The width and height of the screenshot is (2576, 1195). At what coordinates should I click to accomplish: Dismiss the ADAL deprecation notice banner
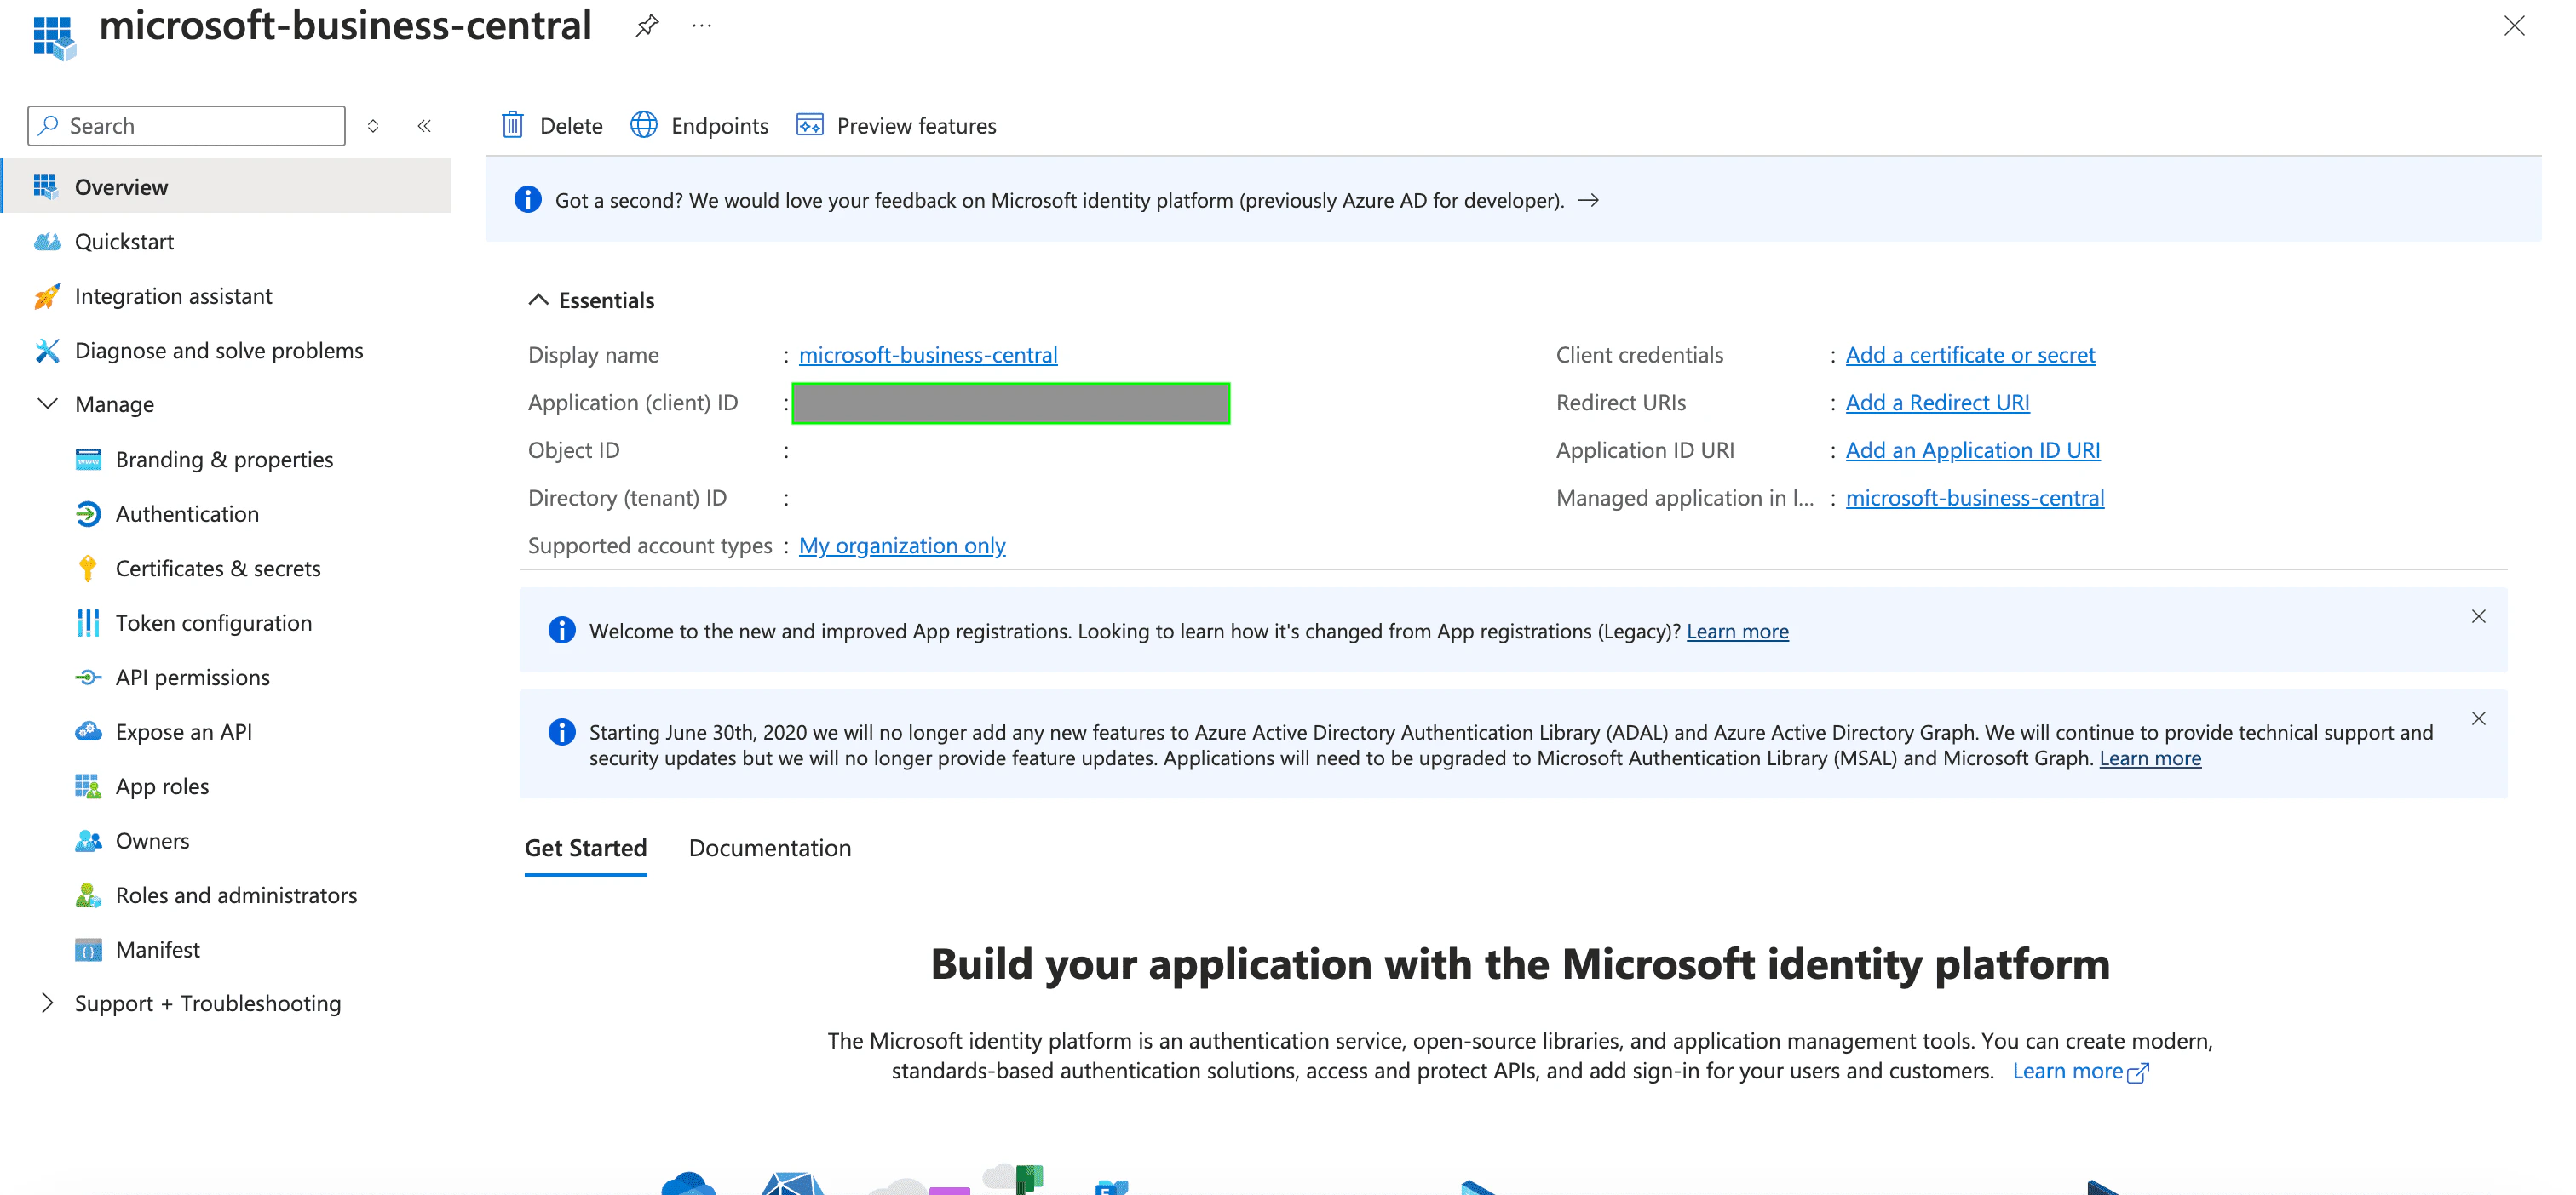click(x=2478, y=718)
